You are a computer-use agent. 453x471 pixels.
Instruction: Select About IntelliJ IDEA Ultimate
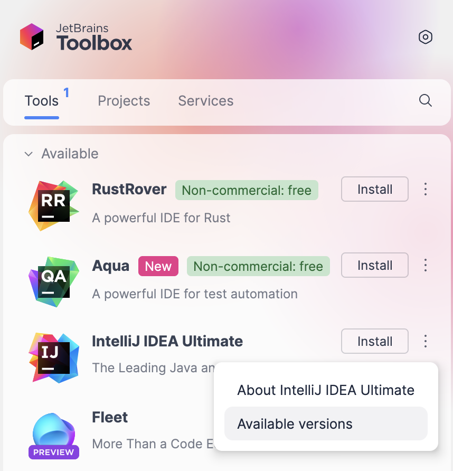click(x=326, y=390)
